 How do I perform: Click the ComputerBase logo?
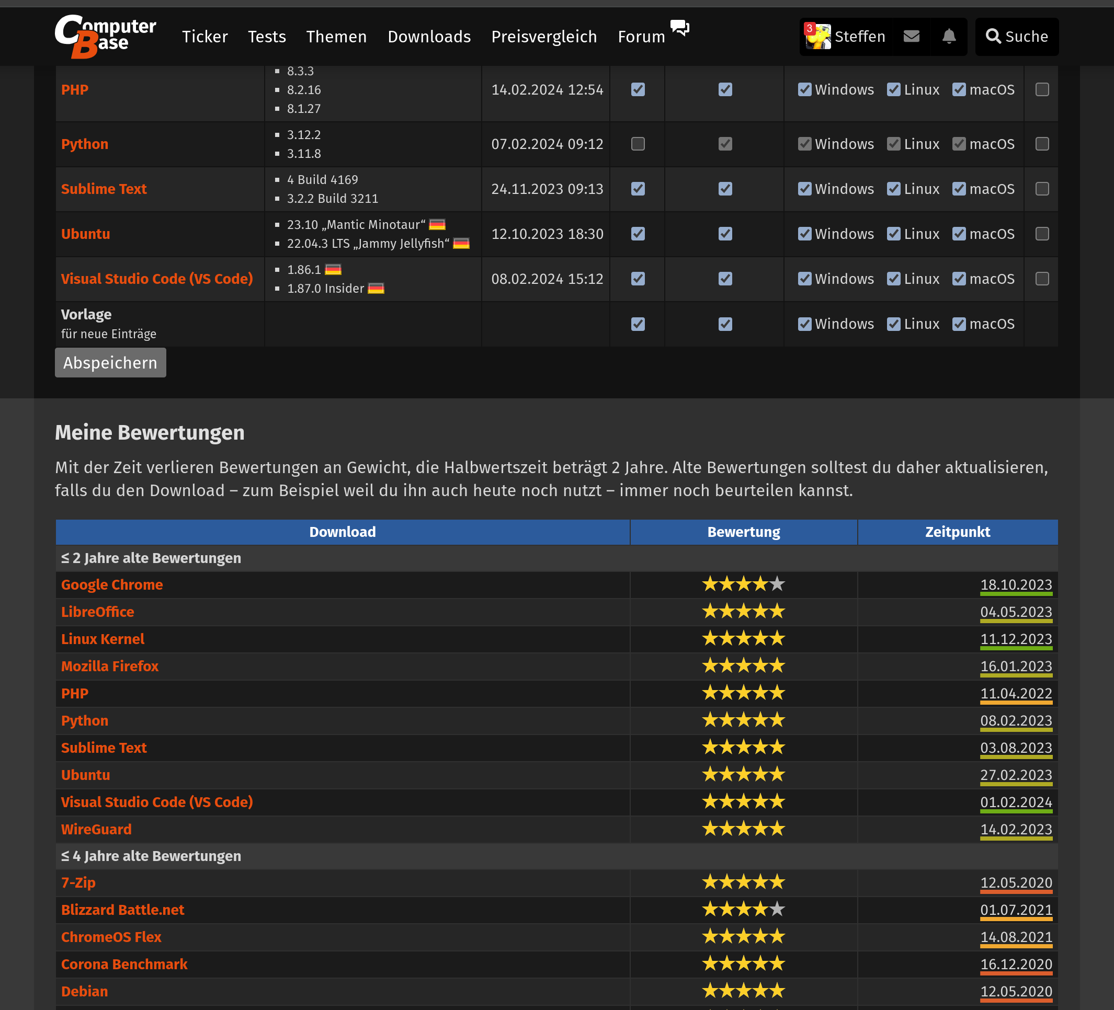[x=105, y=36]
